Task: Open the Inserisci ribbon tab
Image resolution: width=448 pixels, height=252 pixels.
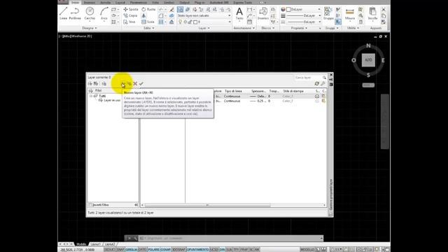Action: [90, 3]
